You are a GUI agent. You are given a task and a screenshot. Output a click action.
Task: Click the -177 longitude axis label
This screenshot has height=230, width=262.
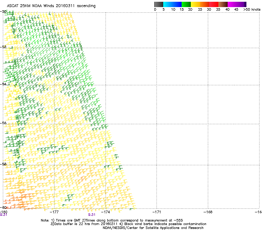click(x=54, y=212)
